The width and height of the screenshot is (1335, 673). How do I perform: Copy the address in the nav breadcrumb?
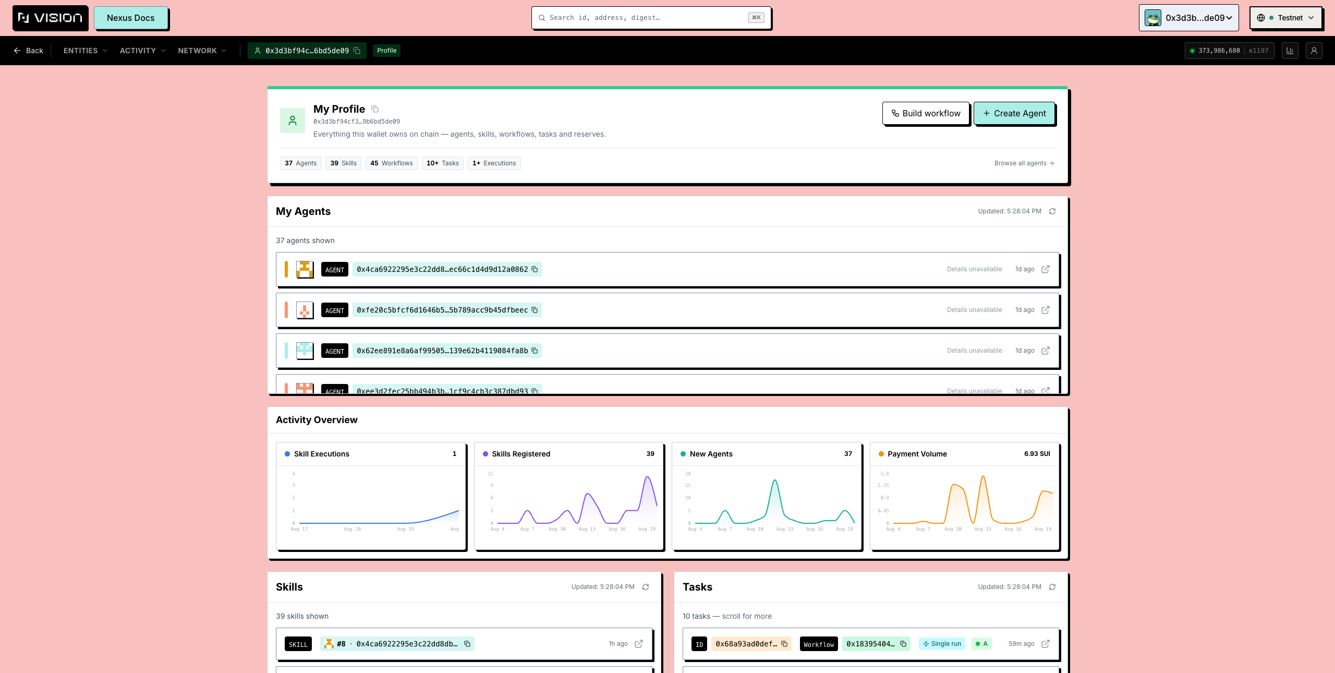click(x=357, y=51)
